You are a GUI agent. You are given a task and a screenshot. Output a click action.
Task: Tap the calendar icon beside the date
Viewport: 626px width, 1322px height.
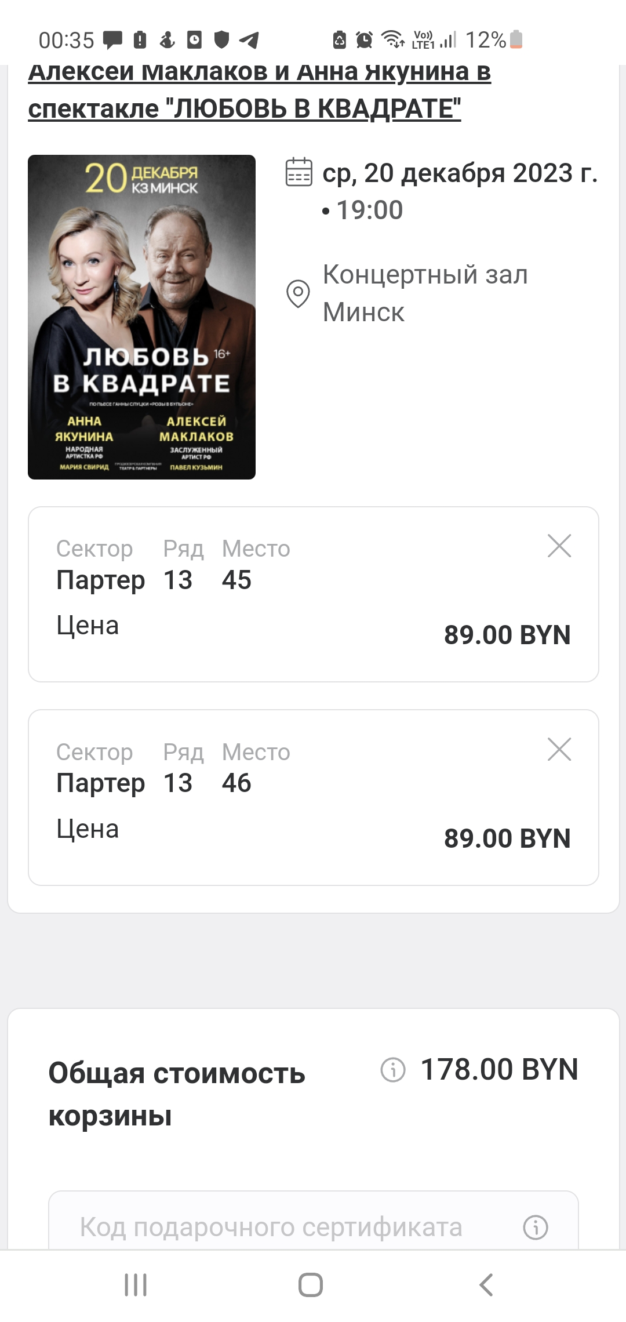[299, 172]
